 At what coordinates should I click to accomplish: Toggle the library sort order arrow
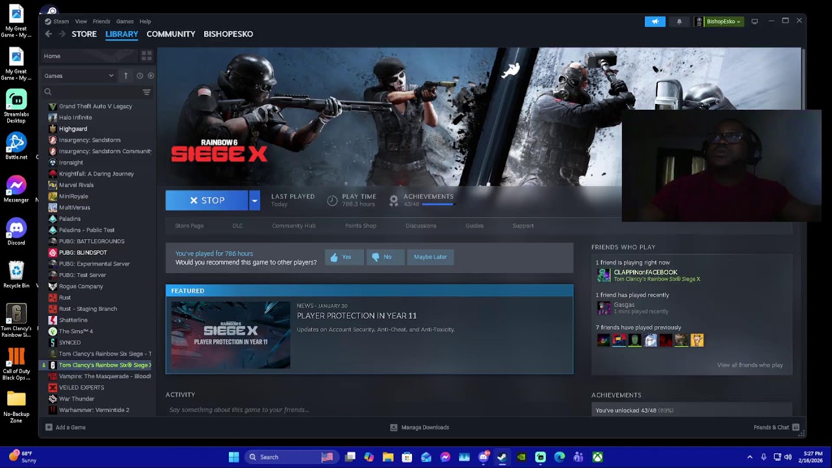pyautogui.click(x=126, y=75)
